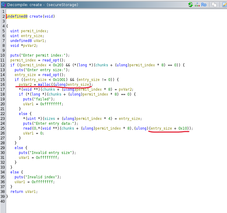The width and height of the screenshot is (227, 213).
Task: Click 'entry_size' in the declaration on line 6
Action: (x=32, y=36)
